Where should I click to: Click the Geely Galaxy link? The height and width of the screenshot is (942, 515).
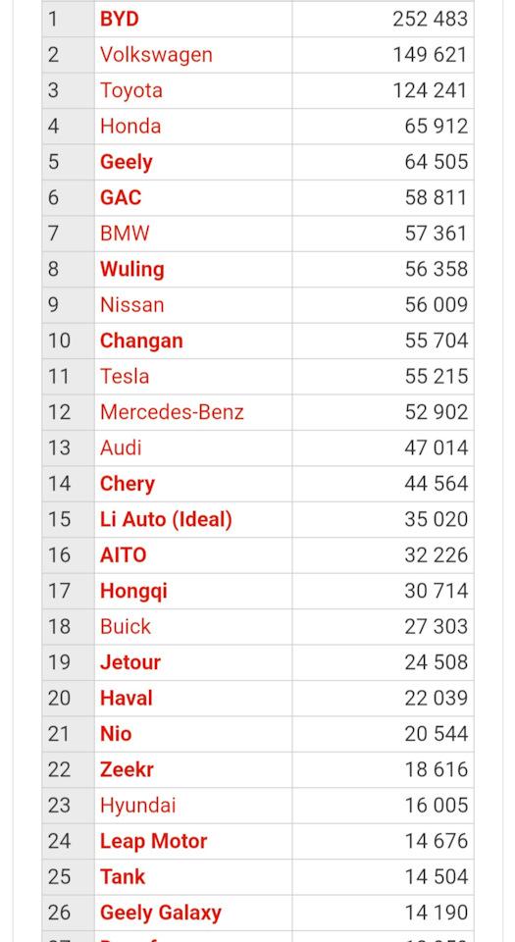click(160, 913)
